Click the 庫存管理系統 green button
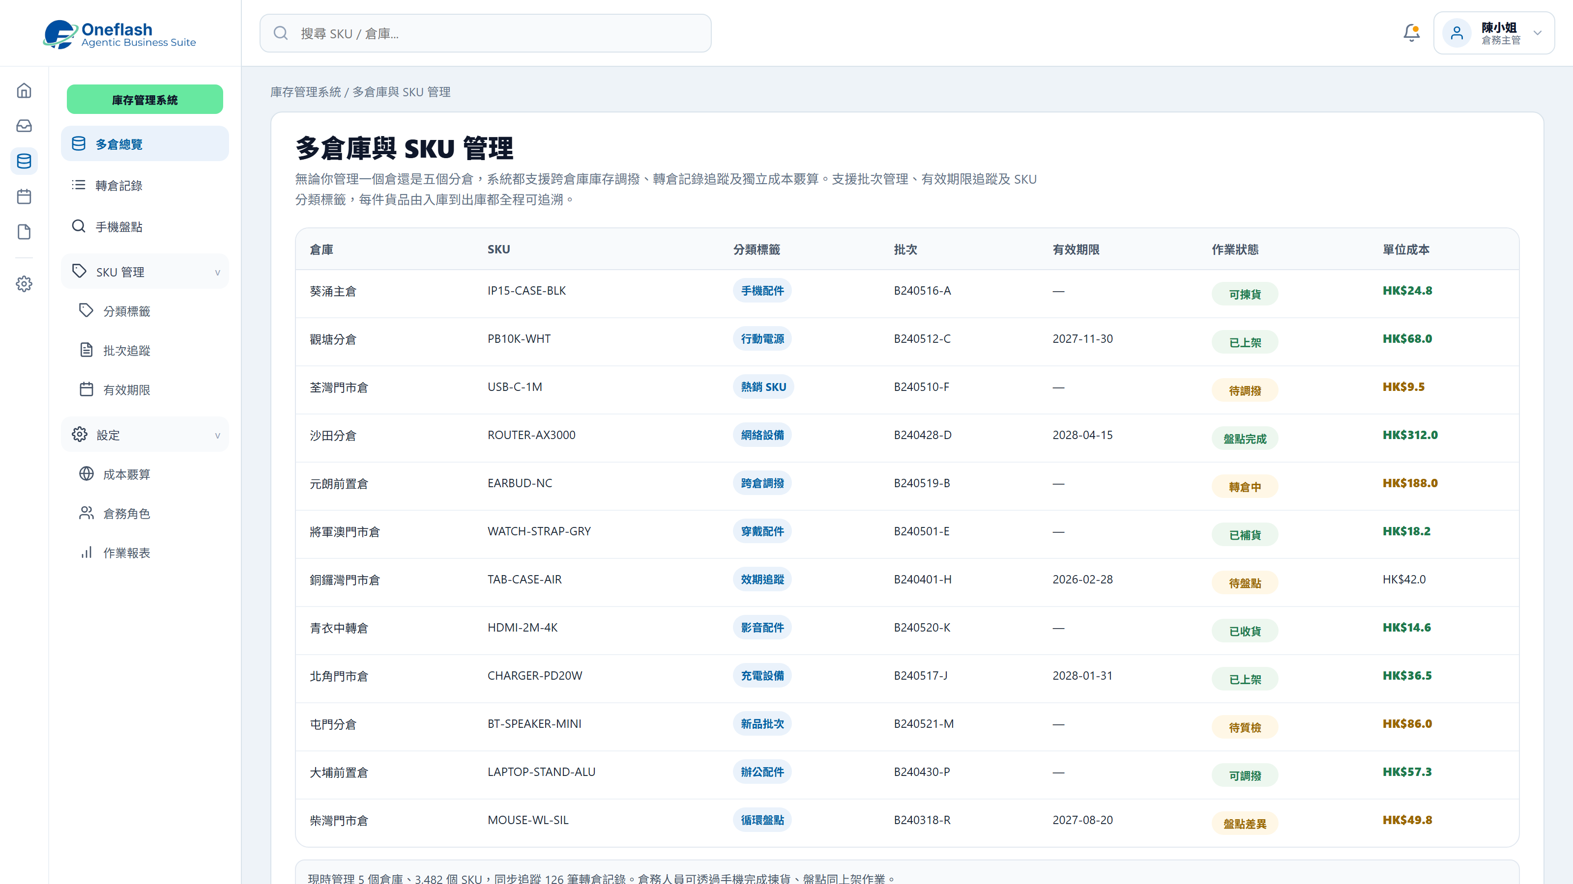Viewport: 1573px width, 884px height. (x=145, y=99)
